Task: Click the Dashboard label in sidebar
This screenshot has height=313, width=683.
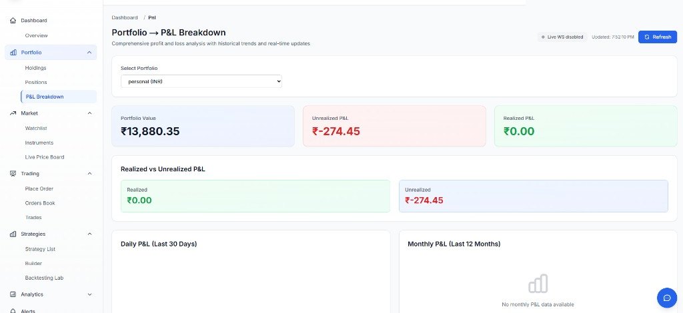Action: click(x=34, y=21)
